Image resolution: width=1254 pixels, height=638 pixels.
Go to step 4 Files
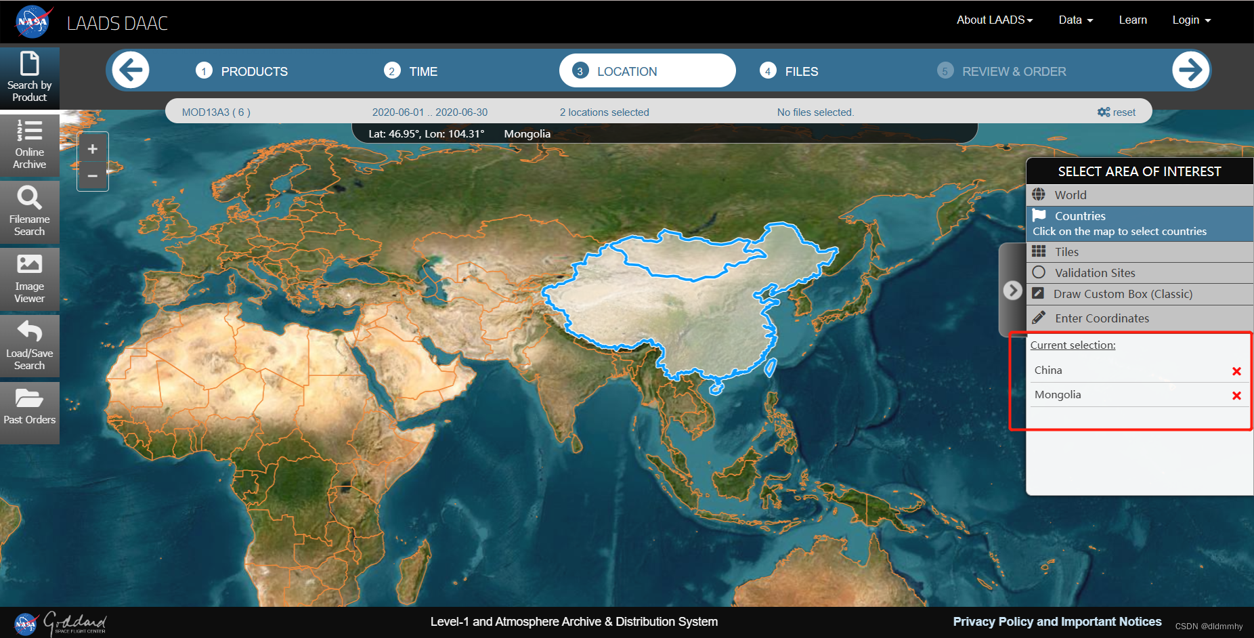tap(789, 71)
